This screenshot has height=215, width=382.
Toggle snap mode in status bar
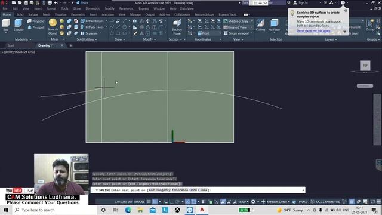tap(155, 202)
